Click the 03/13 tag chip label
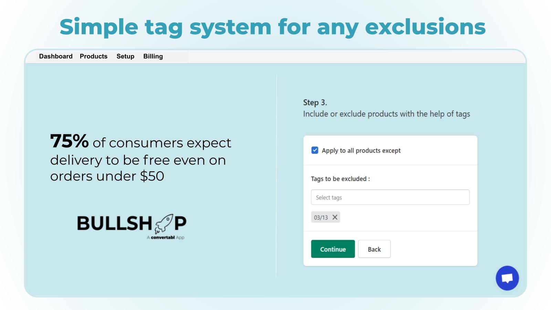The height and width of the screenshot is (310, 551). pyautogui.click(x=321, y=217)
